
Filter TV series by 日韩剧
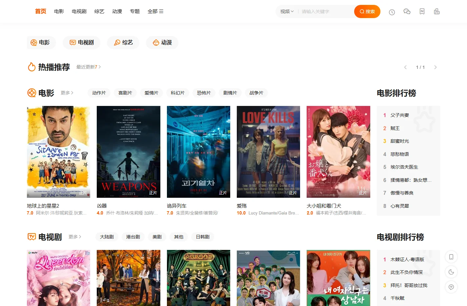203,237
